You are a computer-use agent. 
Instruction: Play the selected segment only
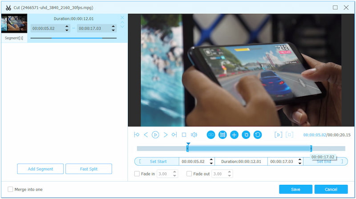pos(278,134)
